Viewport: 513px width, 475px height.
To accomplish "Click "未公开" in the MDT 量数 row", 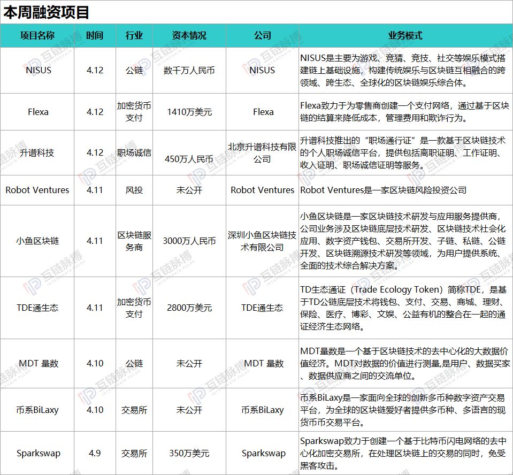I will 189,363.
